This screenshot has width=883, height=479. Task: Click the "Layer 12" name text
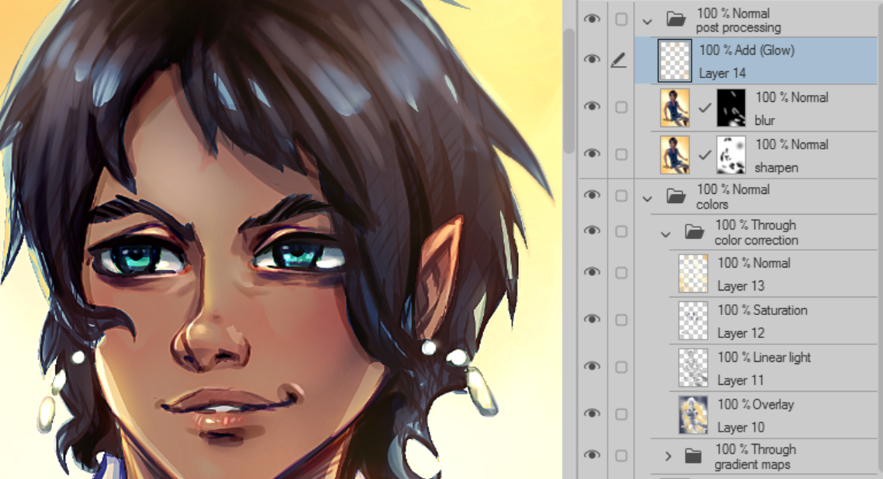[741, 333]
